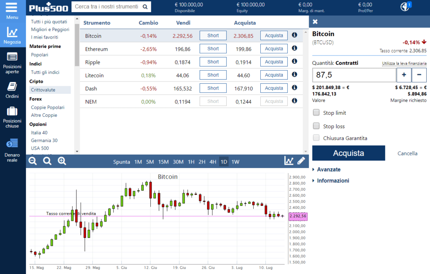Open the Negozia trading section
Viewport: 430px width, 274px height.
click(12, 36)
